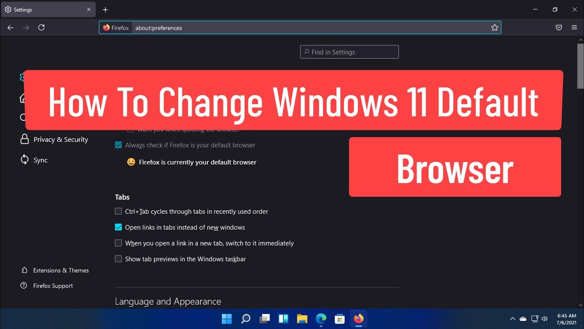Screen dimensions: 584x329
Task: Open the Save to Pocket button
Action: (x=559, y=28)
